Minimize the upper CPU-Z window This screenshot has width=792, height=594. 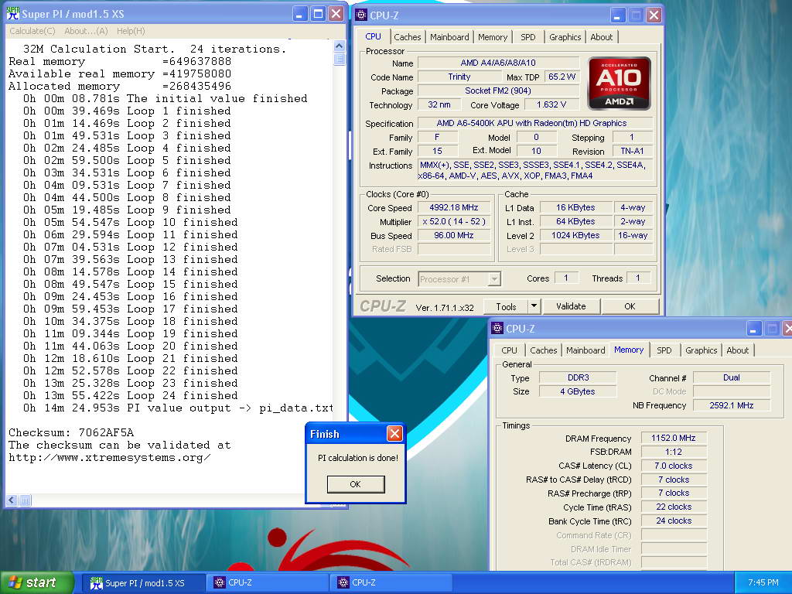pos(617,15)
